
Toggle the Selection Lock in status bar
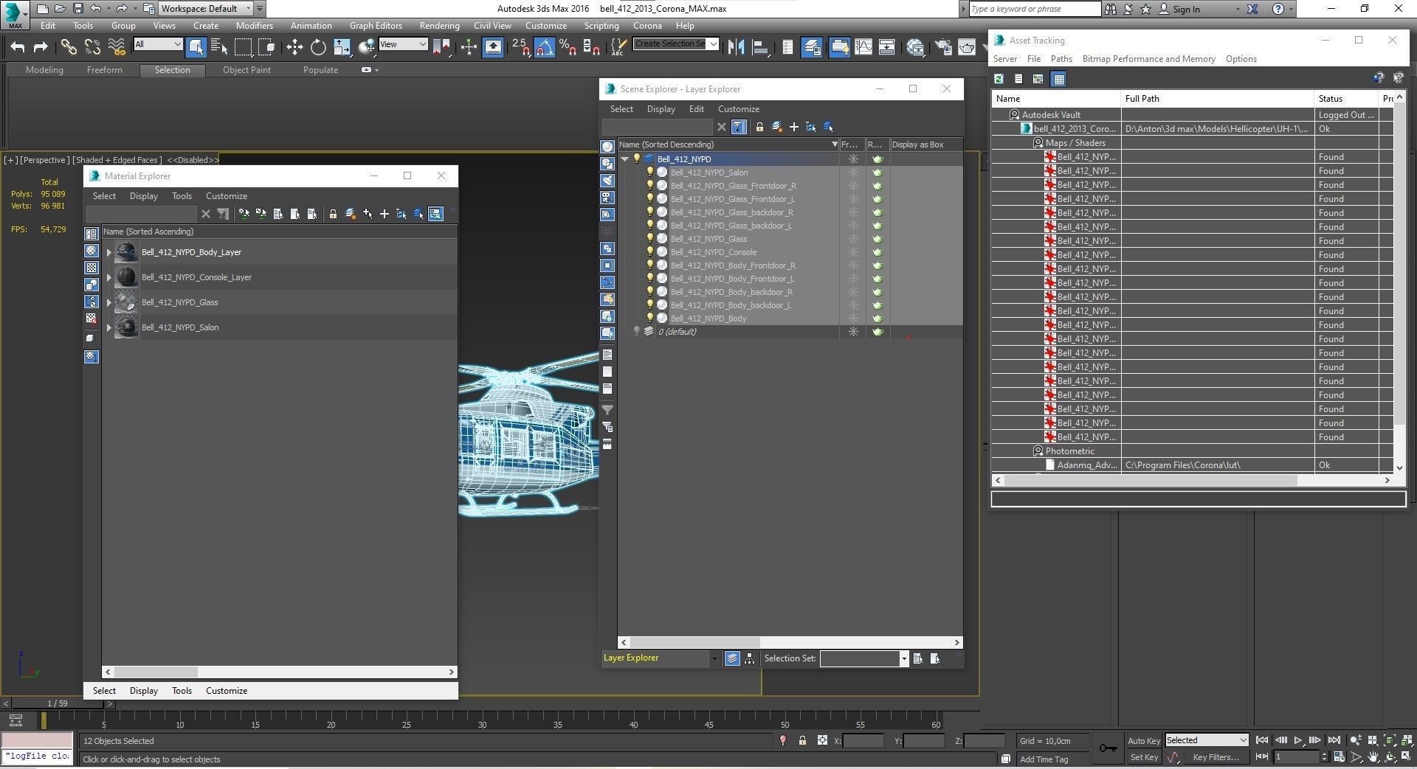pyautogui.click(x=802, y=740)
